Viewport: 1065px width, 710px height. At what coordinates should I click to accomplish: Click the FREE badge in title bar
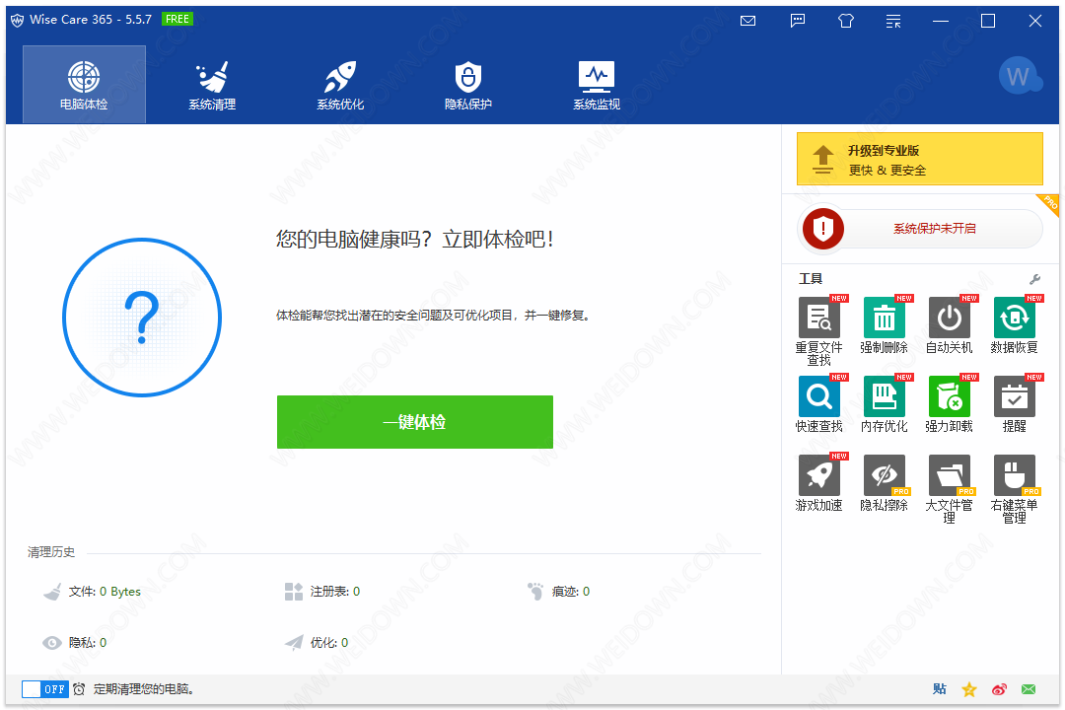click(x=177, y=19)
